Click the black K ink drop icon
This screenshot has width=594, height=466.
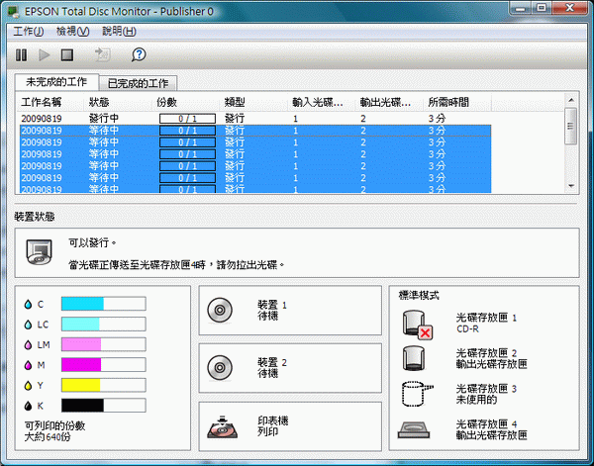[28, 407]
